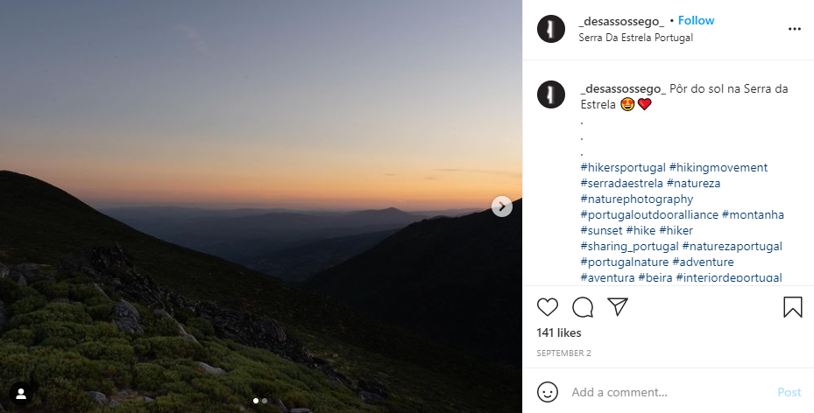Image resolution: width=814 pixels, height=413 pixels.
Task: View the 141 likes list
Action: point(558,332)
